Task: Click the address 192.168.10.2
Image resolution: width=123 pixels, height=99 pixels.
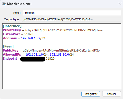Action: [30, 38]
